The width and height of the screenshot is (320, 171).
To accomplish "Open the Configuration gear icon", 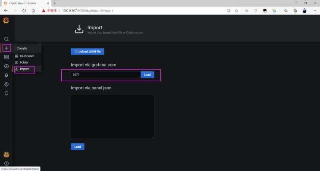I will coord(6,84).
